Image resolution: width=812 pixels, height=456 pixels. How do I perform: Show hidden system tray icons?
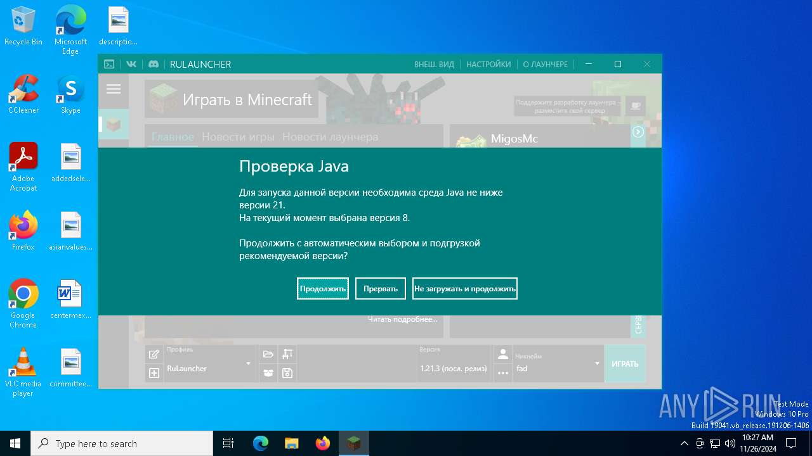click(684, 443)
